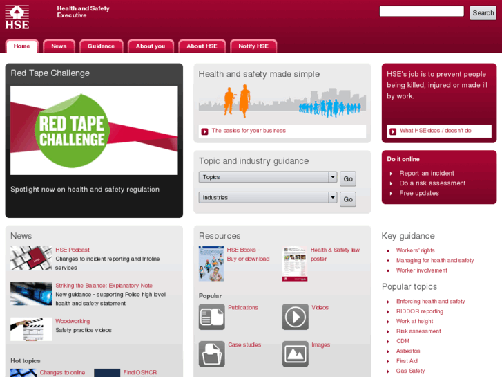
Task: Open HSE Books - Buy or download link
Action: point(248,254)
